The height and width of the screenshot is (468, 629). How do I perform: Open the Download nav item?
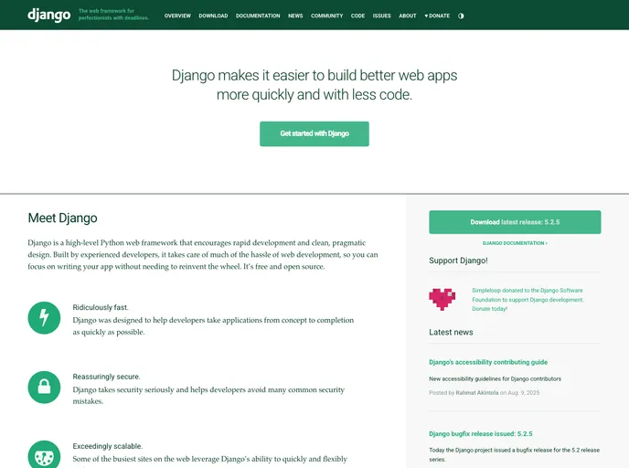click(213, 16)
